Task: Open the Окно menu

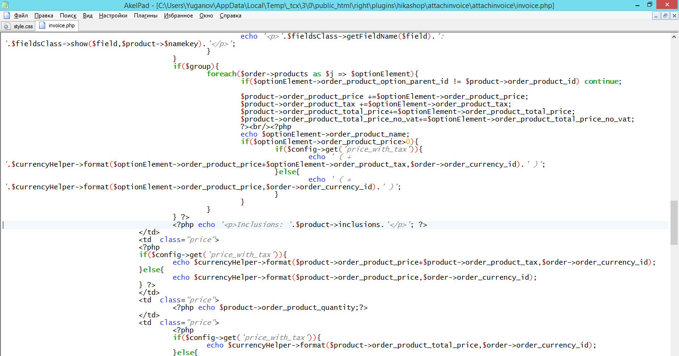Action: coord(206,16)
